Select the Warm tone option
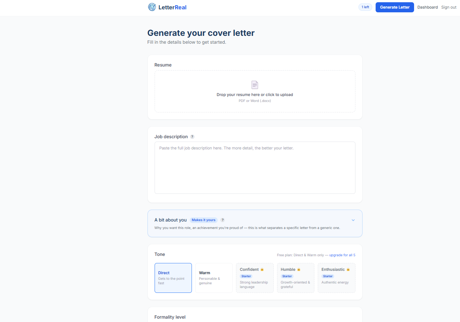The image size is (460, 322). pyautogui.click(x=214, y=278)
